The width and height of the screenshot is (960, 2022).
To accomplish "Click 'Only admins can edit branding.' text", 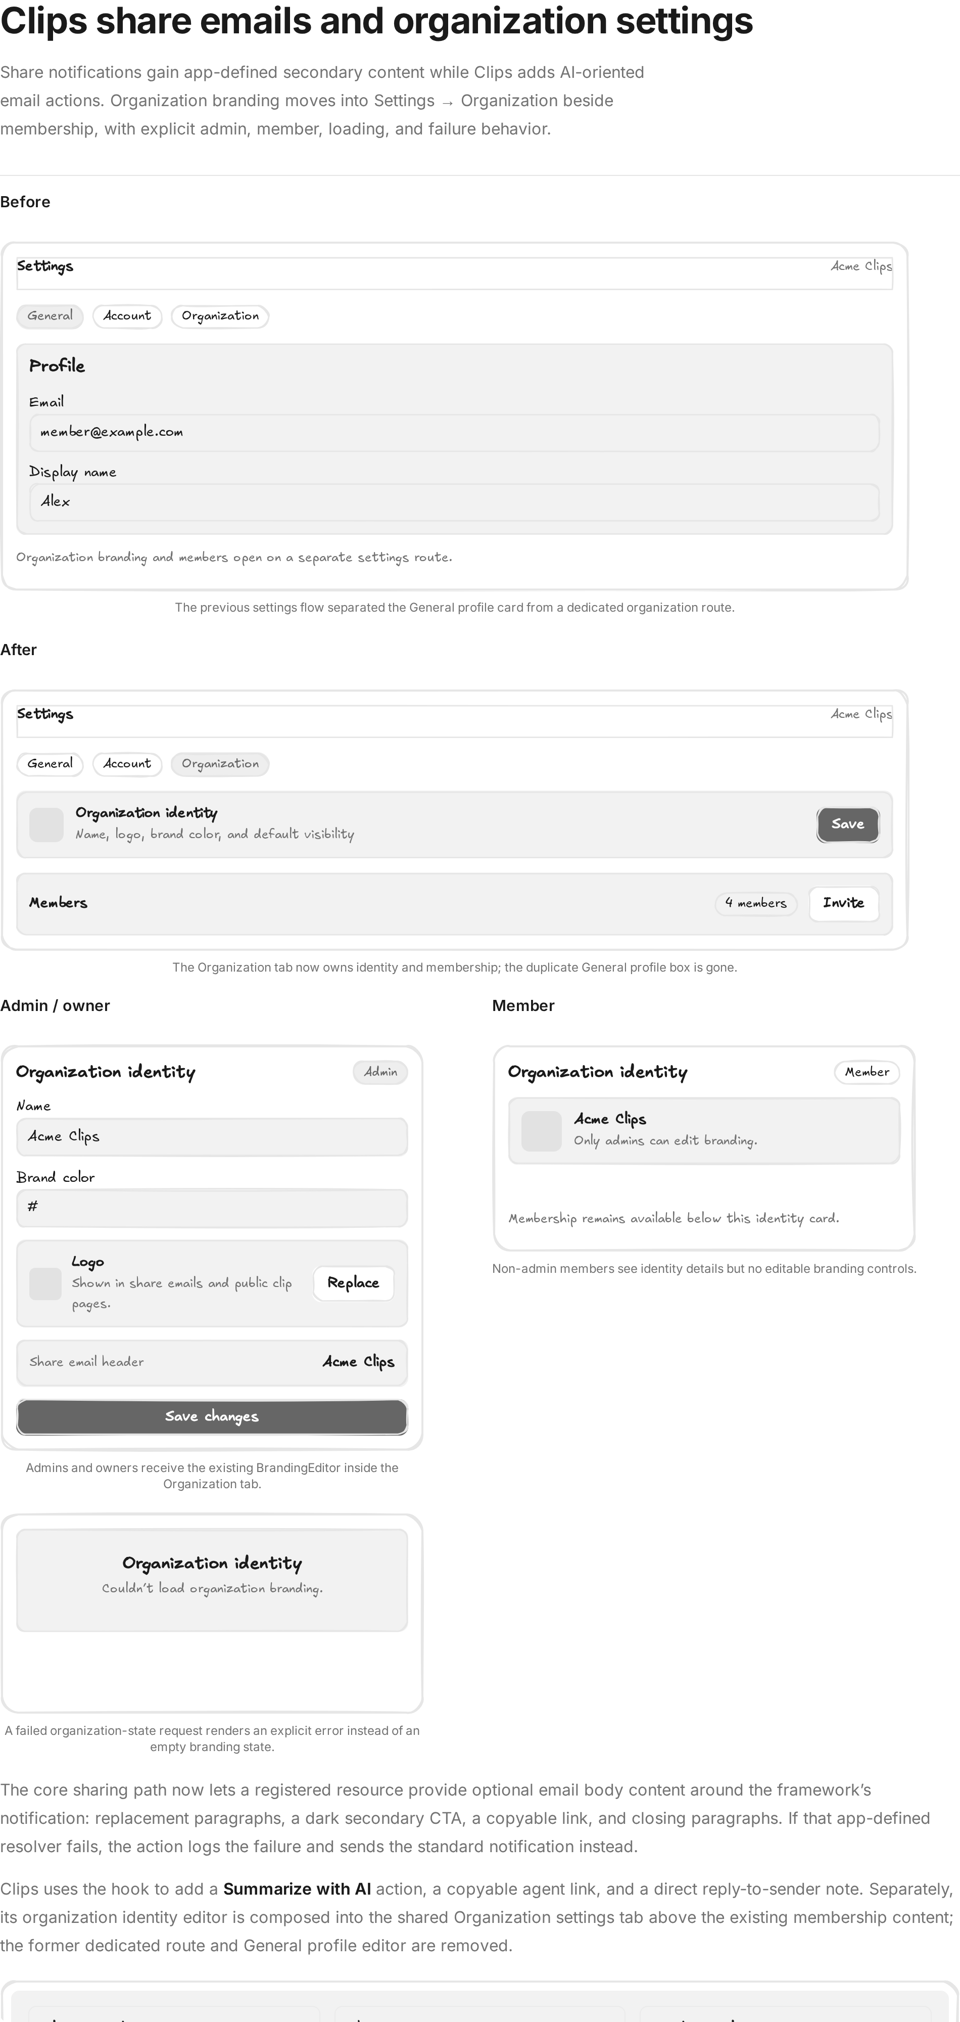I will pos(665,1140).
